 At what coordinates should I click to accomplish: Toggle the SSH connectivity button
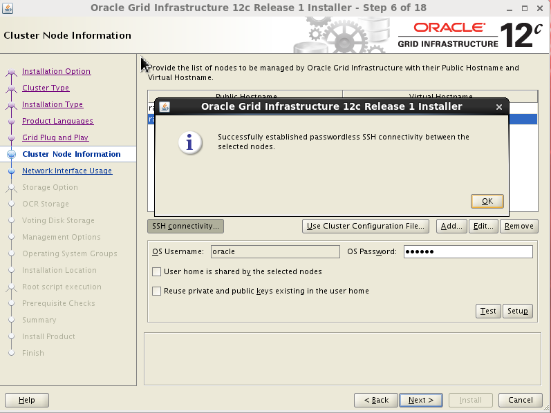185,226
